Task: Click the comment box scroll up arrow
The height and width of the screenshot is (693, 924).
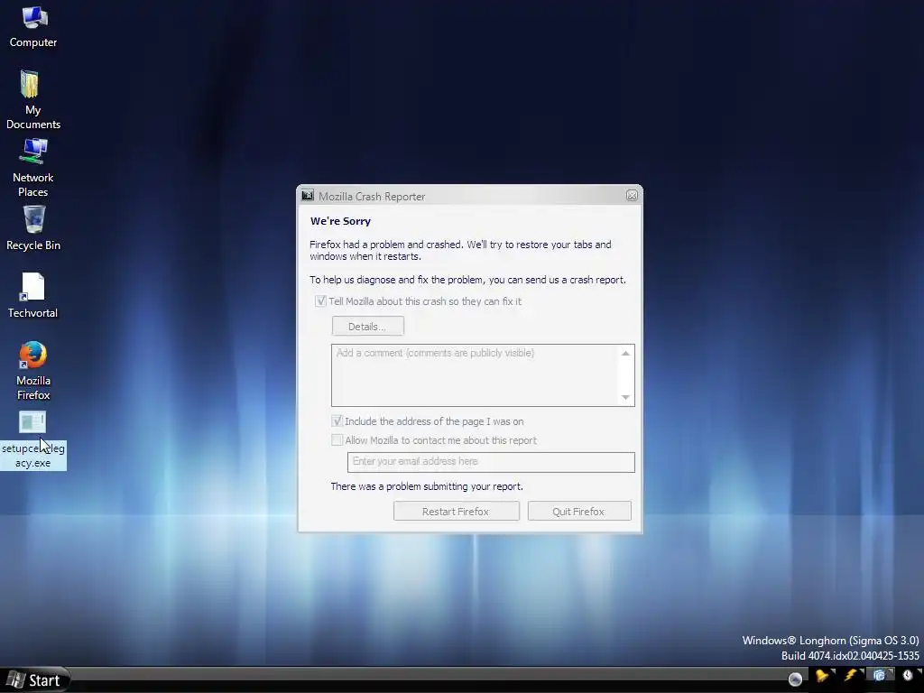Action: point(625,354)
